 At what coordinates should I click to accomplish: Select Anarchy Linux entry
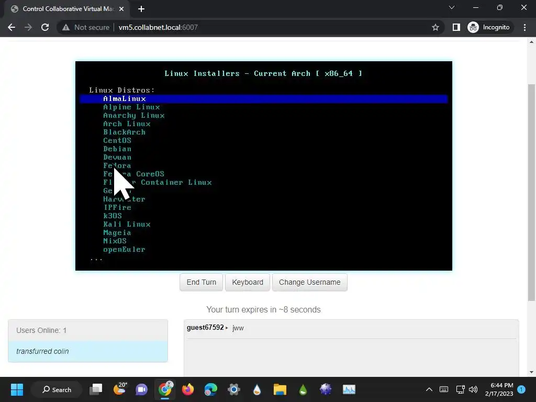133,116
